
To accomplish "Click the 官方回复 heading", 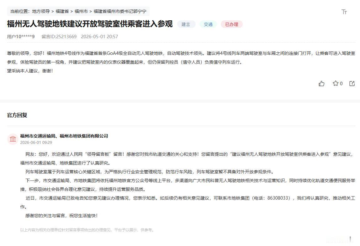I will [x=17, y=115].
